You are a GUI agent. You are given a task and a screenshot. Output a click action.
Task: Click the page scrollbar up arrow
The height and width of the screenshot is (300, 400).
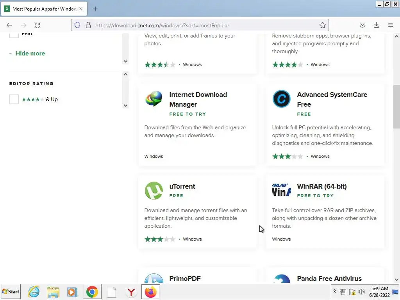[x=396, y=36]
